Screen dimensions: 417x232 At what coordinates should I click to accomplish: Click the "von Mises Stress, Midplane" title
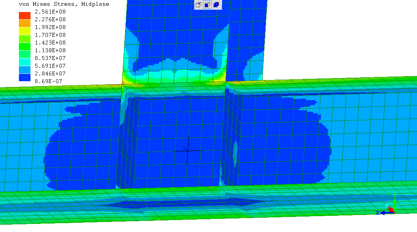tap(64, 4)
